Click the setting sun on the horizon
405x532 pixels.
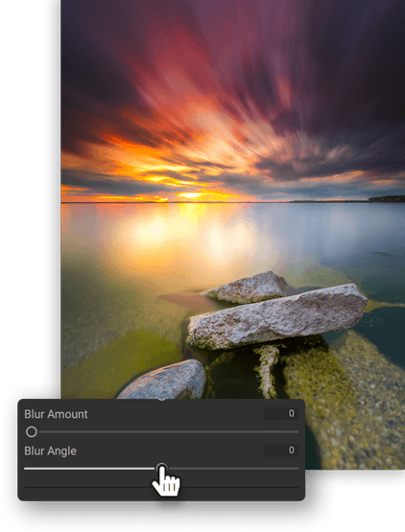pos(190,196)
